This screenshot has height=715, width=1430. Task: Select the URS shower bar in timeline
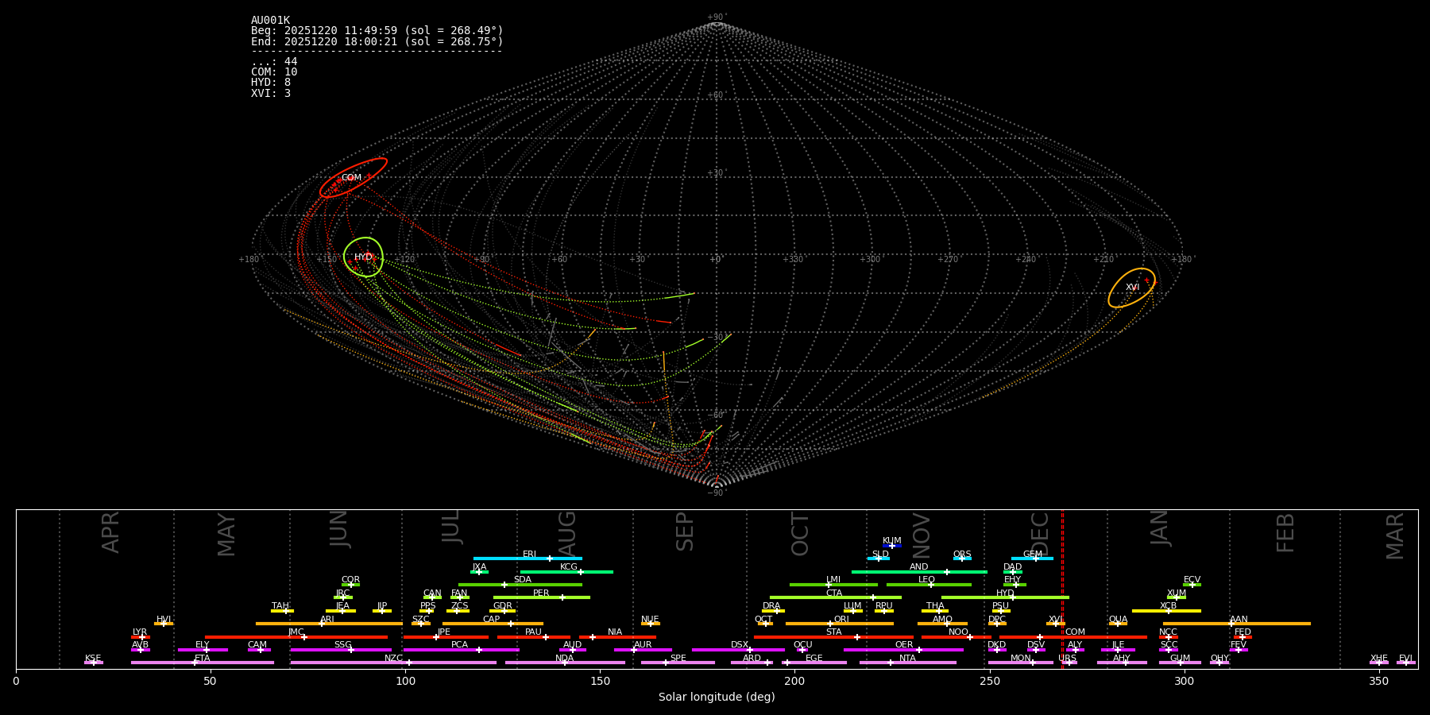[1069, 663]
